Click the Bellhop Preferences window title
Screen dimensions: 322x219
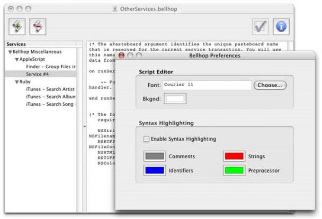click(215, 55)
